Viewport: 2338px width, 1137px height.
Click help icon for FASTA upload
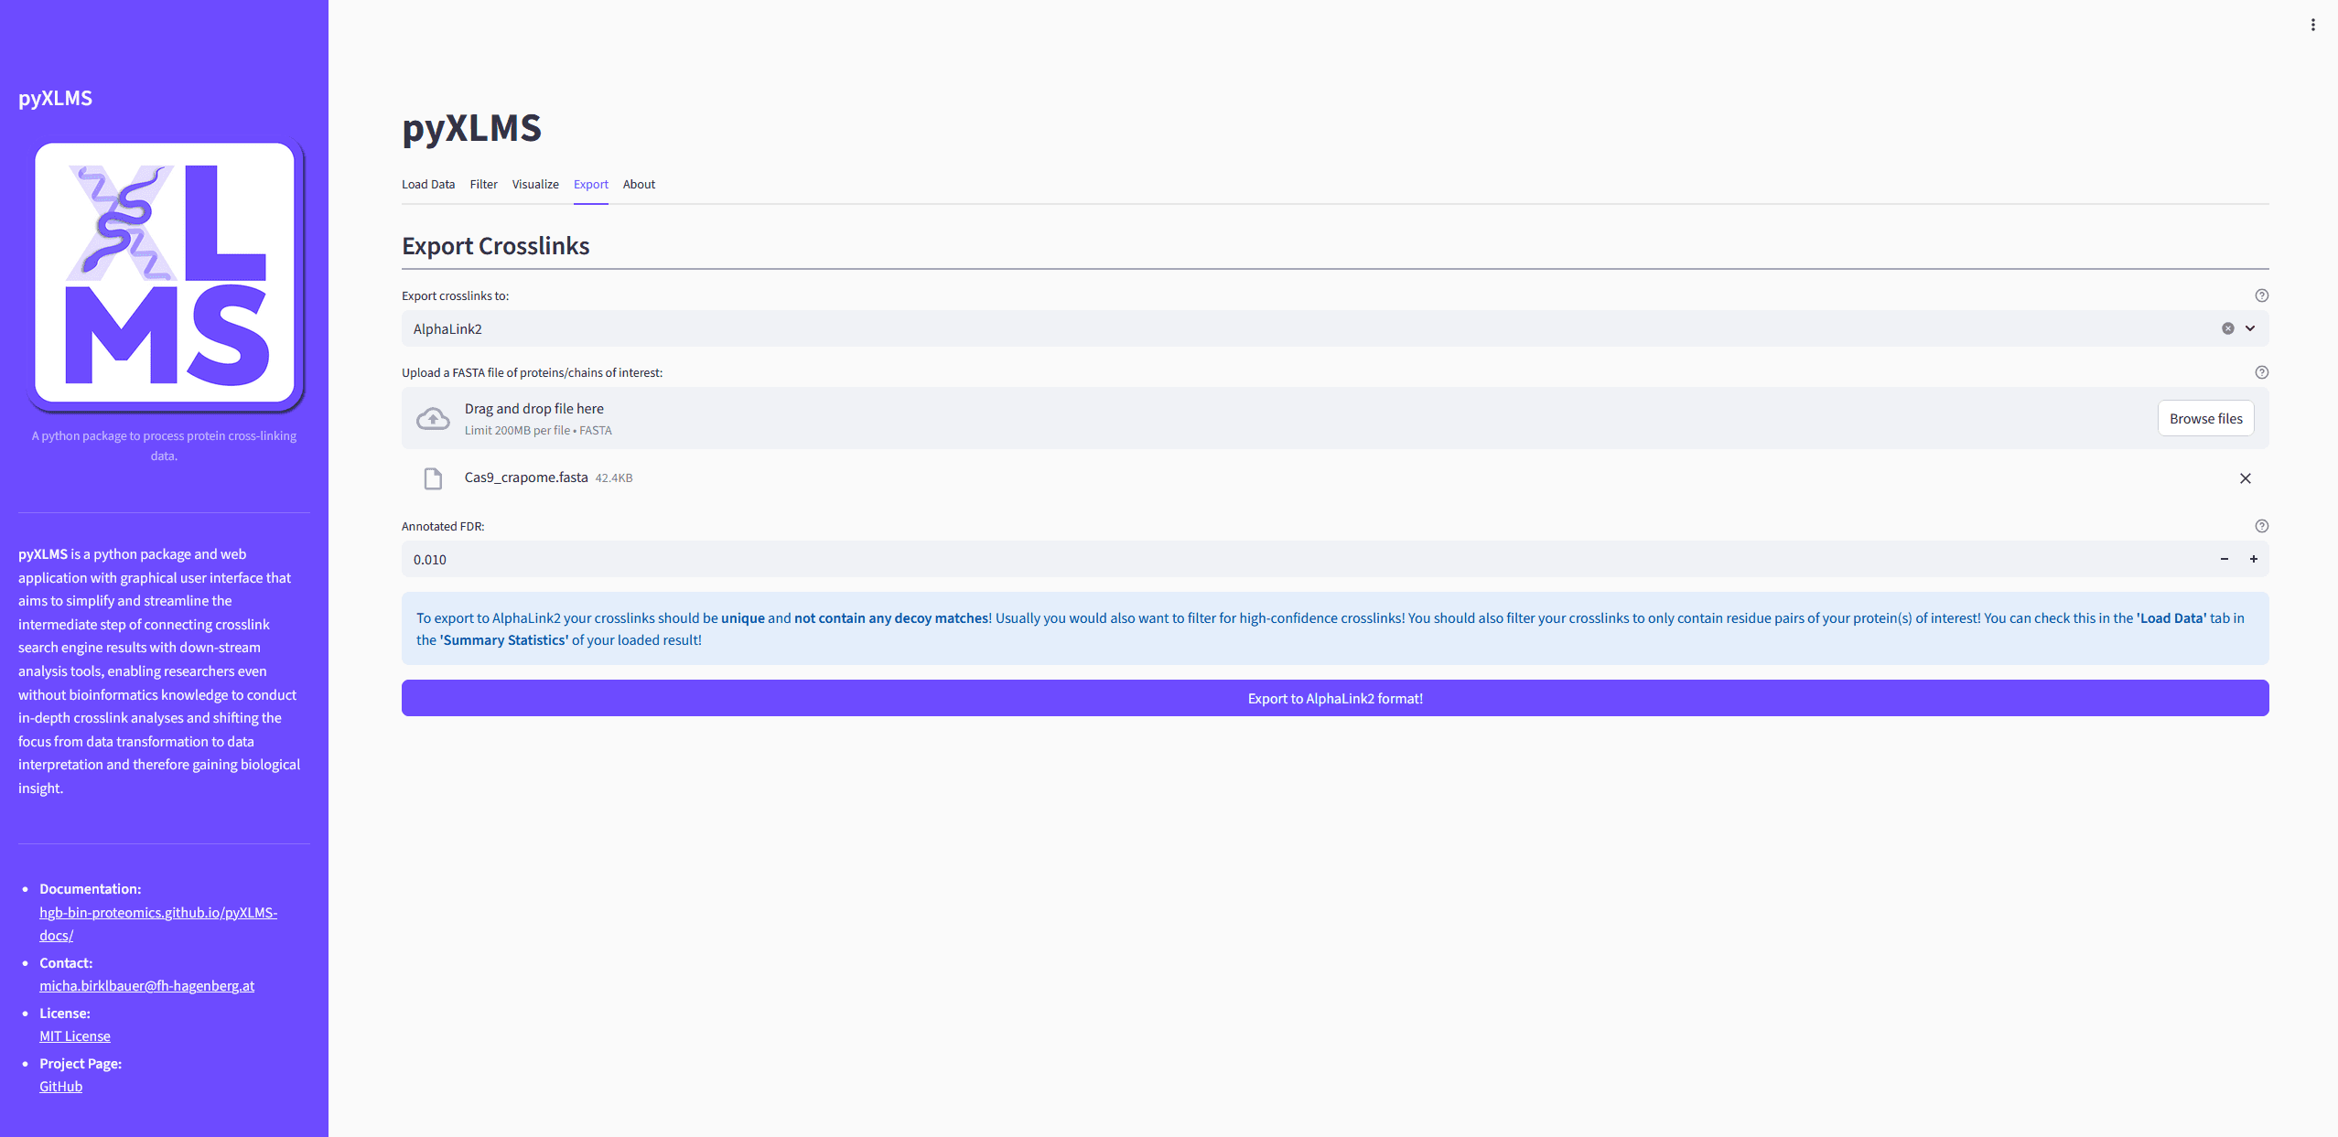click(x=2261, y=372)
